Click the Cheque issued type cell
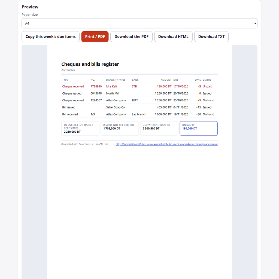 pyautogui.click(x=72, y=93)
